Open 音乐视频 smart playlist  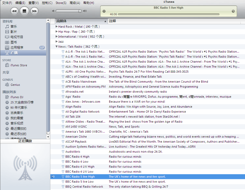(17, 123)
